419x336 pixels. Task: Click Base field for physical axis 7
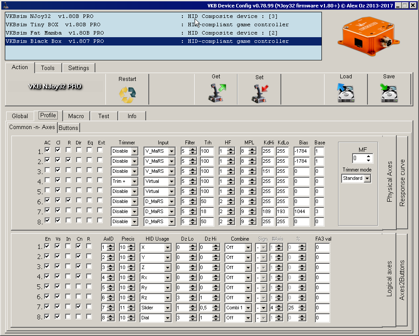319,211
